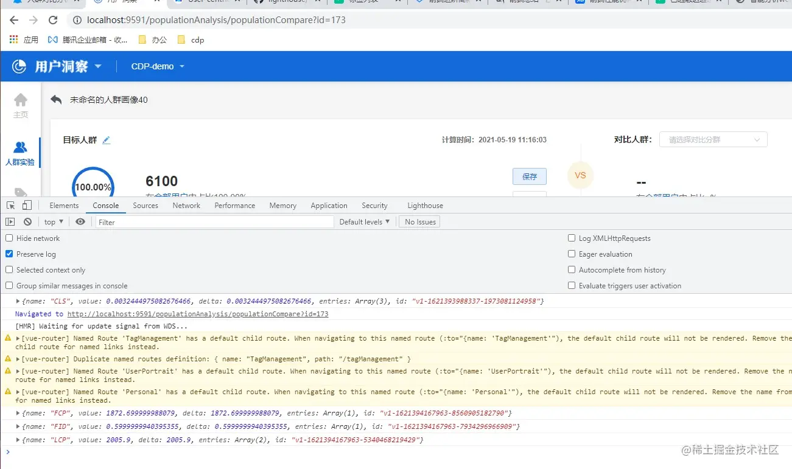Image resolution: width=792 pixels, height=469 pixels.
Task: Click the tag icon in sidebar
Action: pyautogui.click(x=21, y=192)
